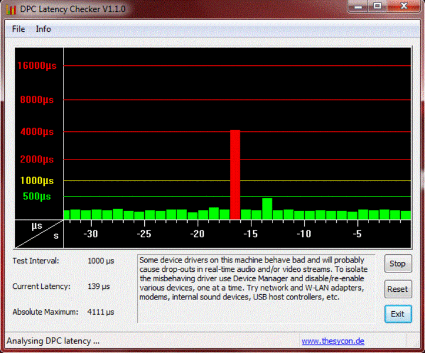Click the 16000µs axis label
This screenshot has width=425, height=353.
pos(37,66)
